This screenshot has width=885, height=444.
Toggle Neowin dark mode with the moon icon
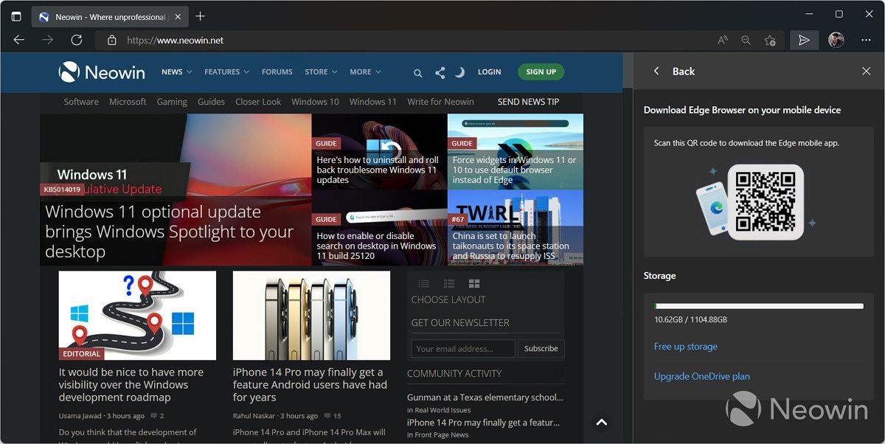[460, 72]
